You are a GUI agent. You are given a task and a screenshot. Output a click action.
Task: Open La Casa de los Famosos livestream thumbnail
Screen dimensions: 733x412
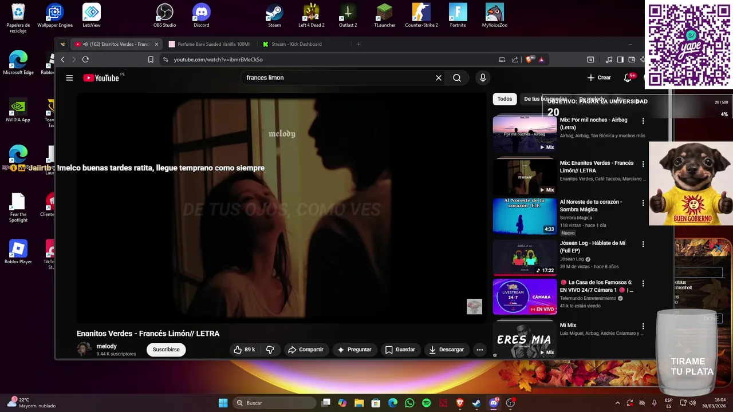coord(525,297)
